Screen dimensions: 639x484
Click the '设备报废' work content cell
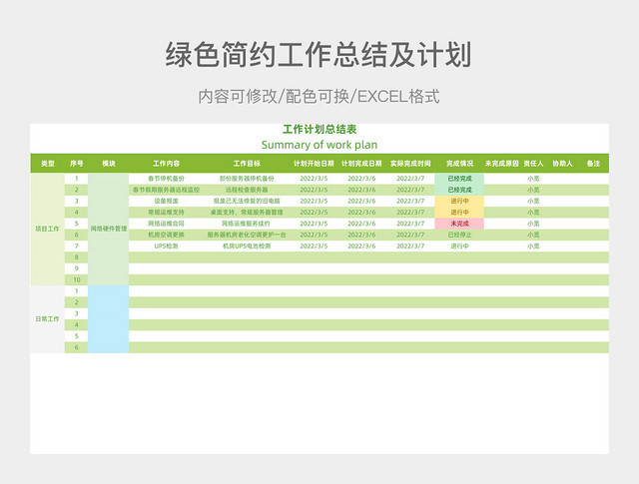pyautogui.click(x=167, y=201)
